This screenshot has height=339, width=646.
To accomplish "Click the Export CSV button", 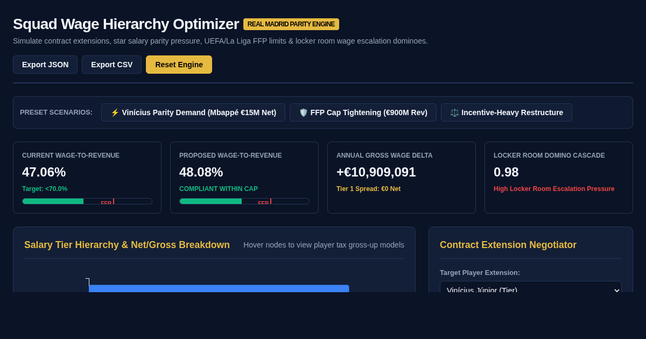I will coord(111,65).
